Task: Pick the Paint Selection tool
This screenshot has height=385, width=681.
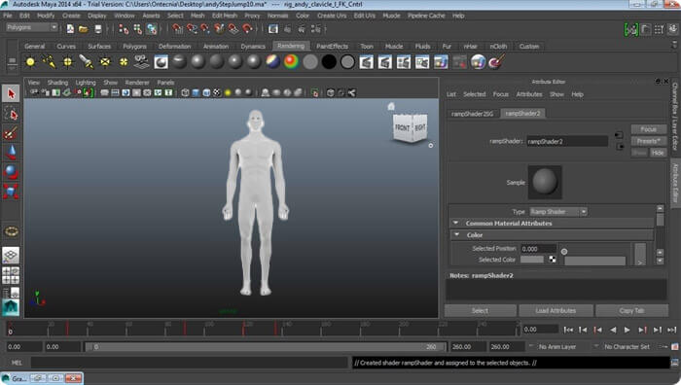Action: (x=11, y=133)
